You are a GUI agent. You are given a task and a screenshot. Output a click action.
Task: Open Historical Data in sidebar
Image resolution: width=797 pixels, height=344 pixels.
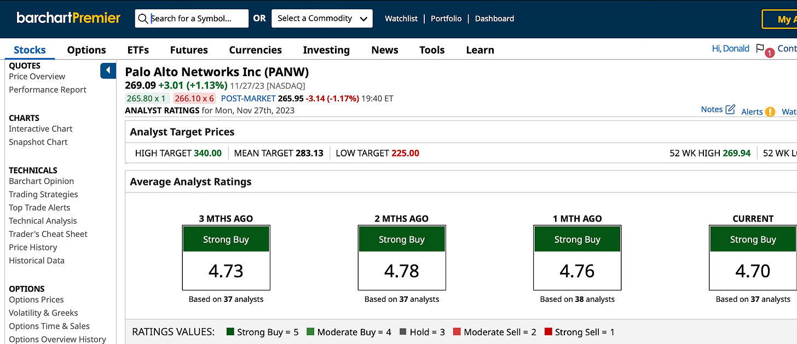pos(37,260)
